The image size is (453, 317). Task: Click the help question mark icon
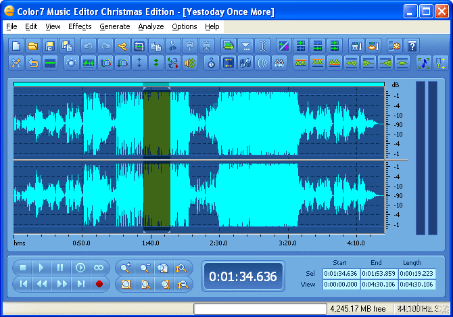point(412,46)
